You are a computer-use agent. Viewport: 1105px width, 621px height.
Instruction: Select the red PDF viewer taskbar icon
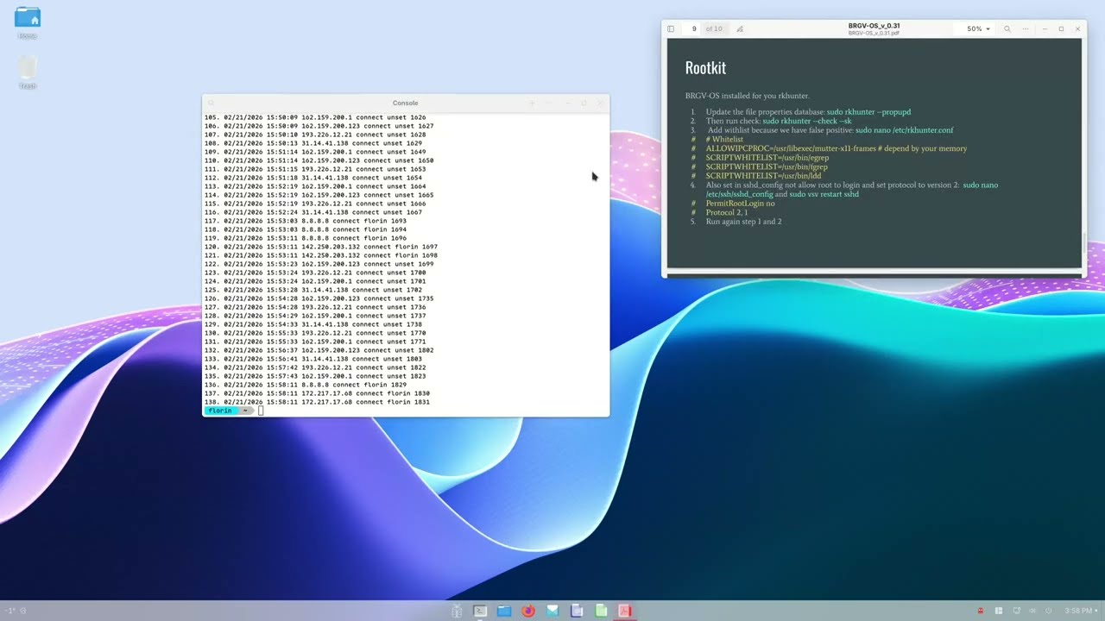625,611
